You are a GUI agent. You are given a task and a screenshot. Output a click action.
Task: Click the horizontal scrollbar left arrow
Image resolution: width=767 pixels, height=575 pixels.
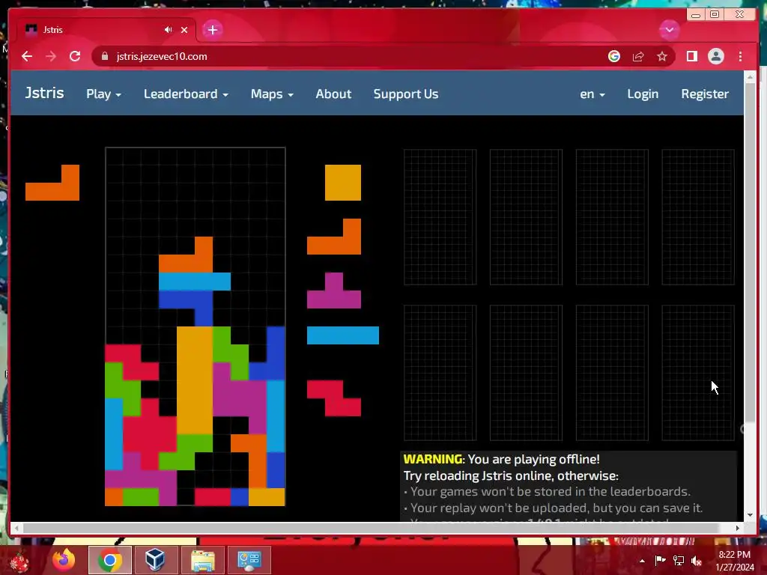click(x=17, y=528)
